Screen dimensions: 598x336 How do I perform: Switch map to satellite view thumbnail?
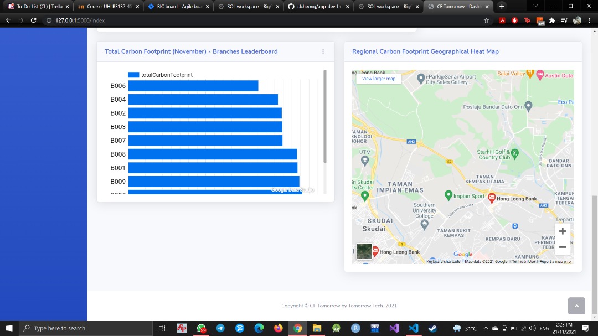point(364,251)
